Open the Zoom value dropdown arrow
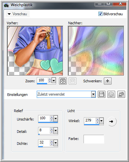 pos(54,80)
